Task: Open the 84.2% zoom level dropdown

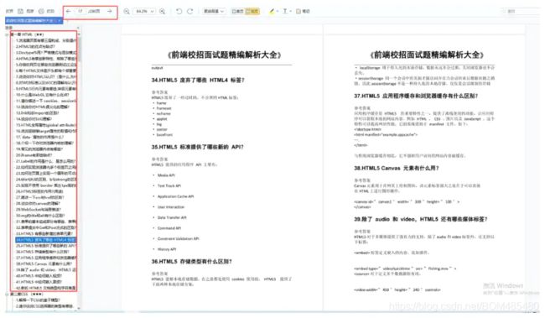Action: tap(145, 11)
